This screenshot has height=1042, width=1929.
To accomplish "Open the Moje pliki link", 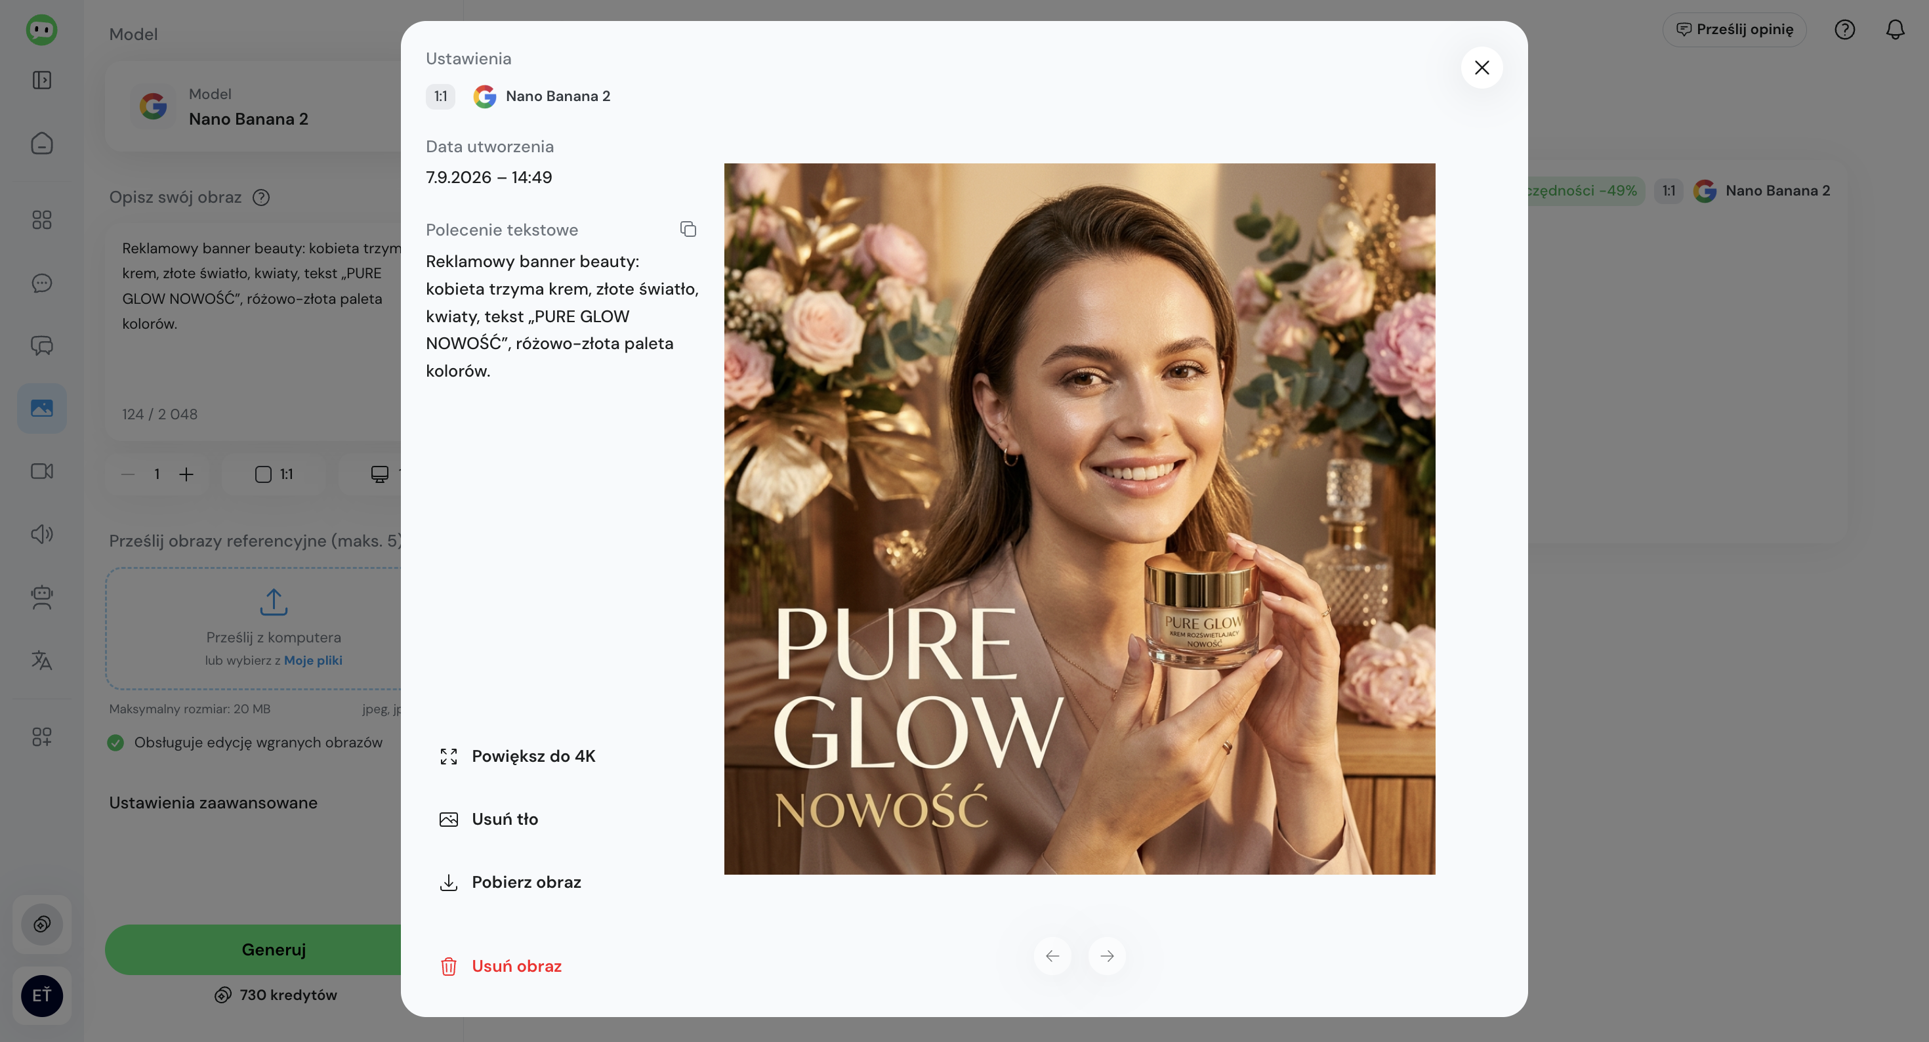I will coord(313,660).
